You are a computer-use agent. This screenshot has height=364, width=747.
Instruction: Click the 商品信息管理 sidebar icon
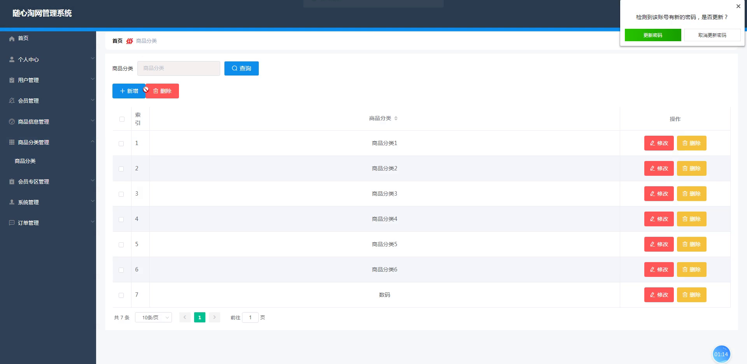12,122
